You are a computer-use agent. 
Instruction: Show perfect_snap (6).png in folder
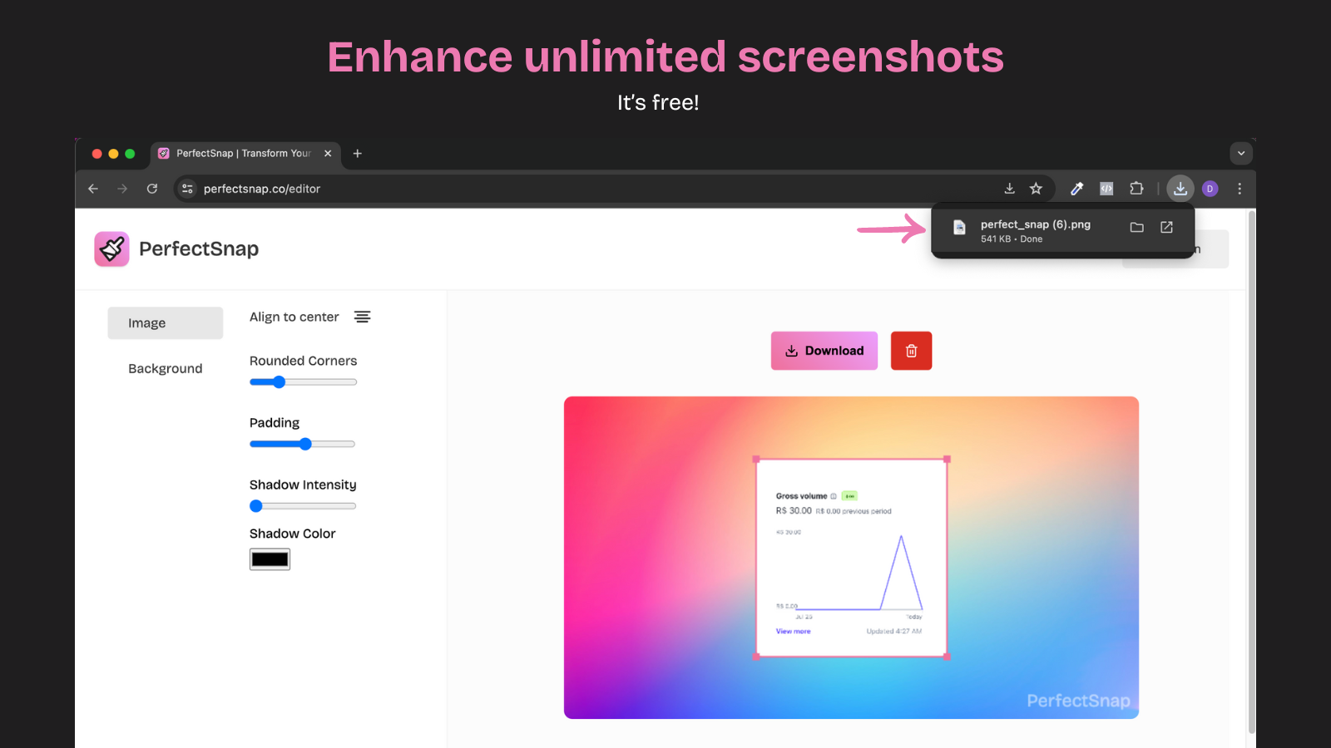click(1137, 227)
